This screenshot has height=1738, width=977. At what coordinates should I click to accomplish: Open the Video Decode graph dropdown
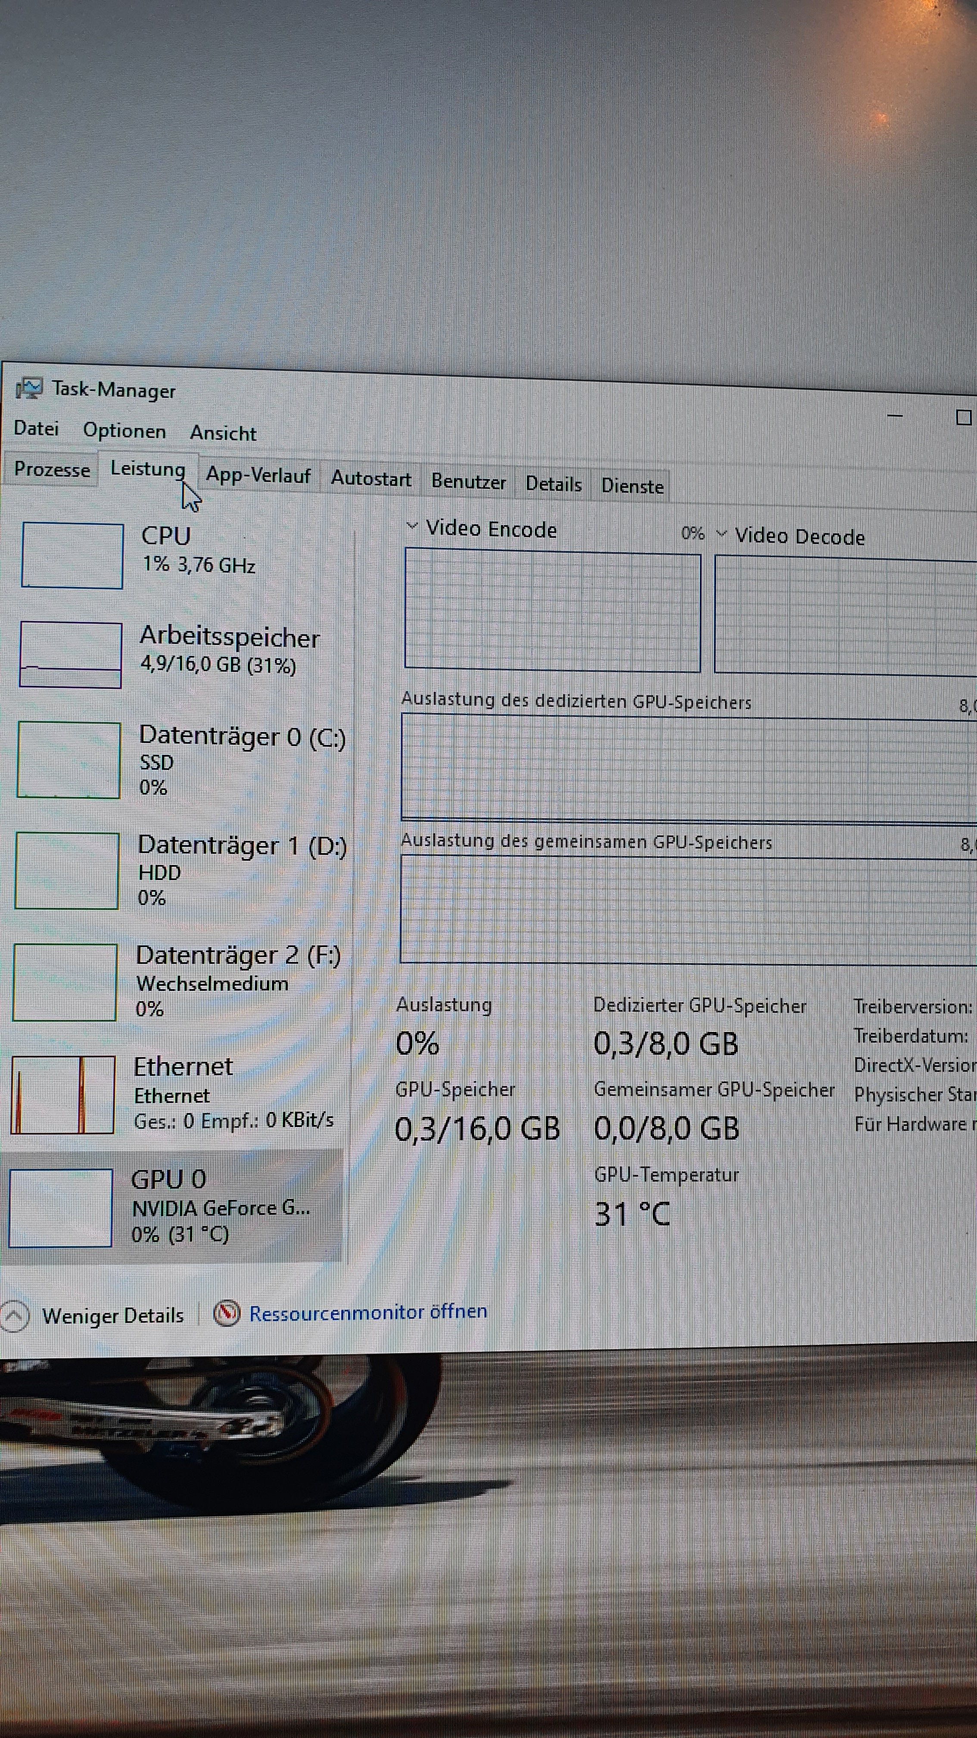722,534
